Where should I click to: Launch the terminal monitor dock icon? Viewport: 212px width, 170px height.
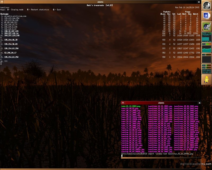click(206, 16)
